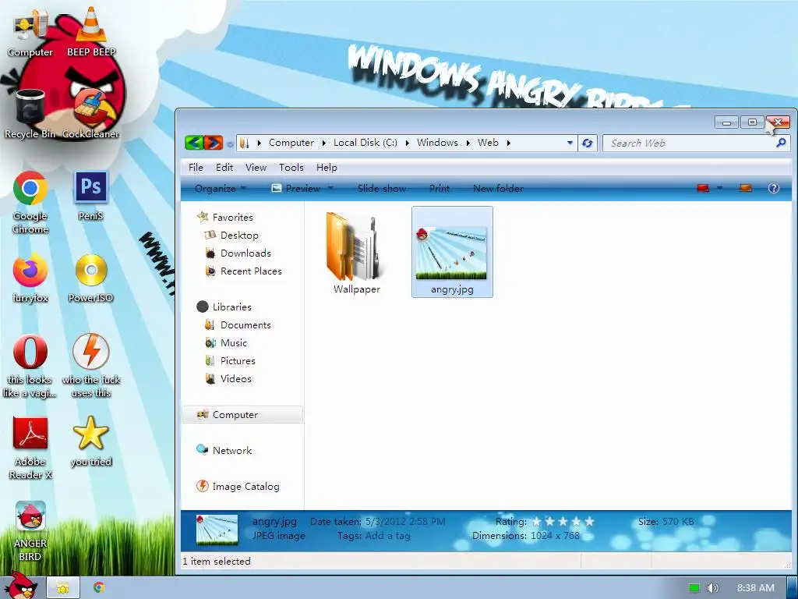This screenshot has width=798, height=599.
Task: Create a New folder
Action: point(498,189)
